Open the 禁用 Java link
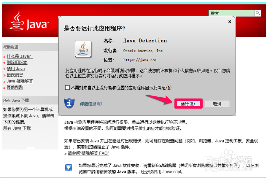The image size is (267, 178). click(x=16, y=69)
